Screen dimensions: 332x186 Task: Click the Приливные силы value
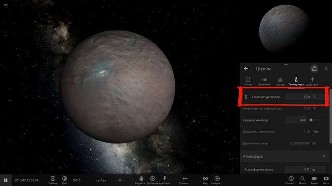coord(300,143)
